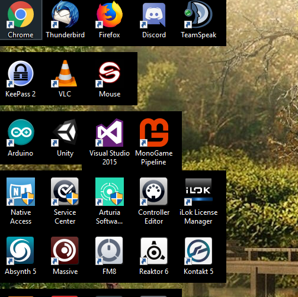Click the Controller Editor MIDI icon
This screenshot has height=297, width=298.
154,192
